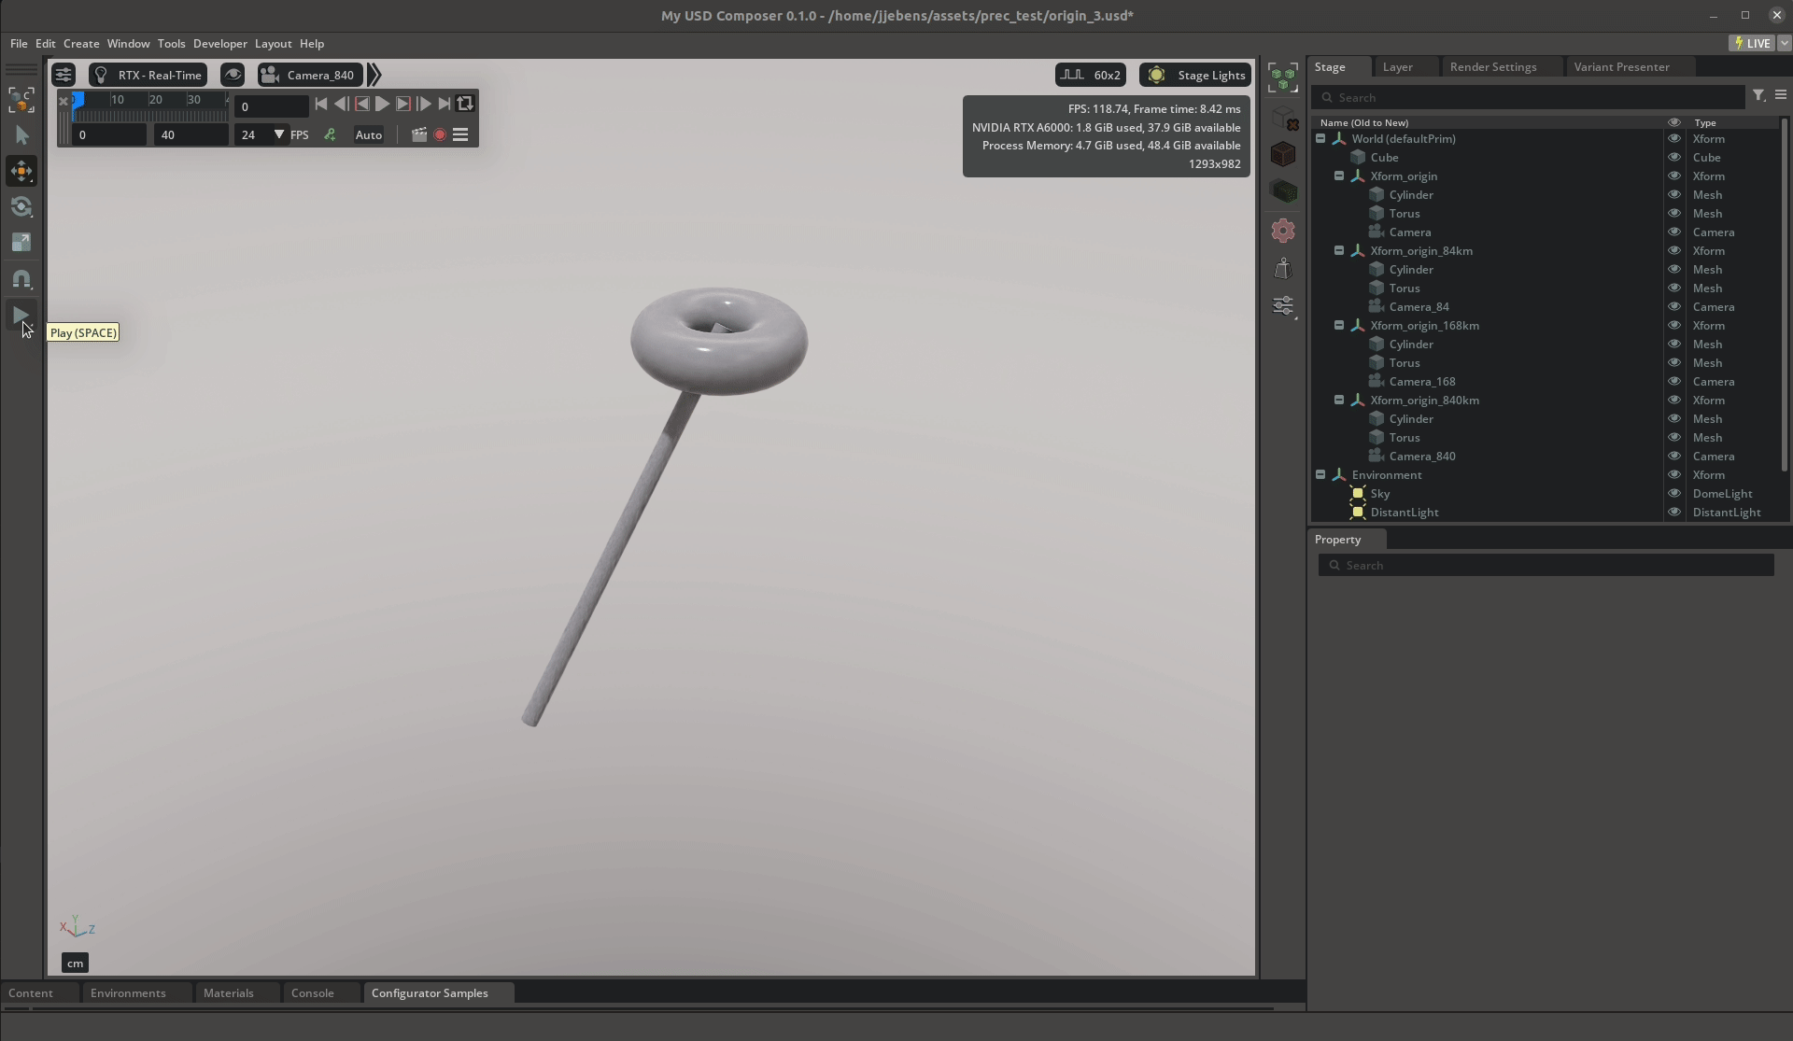
Task: Toggle visibility of Sky dome light
Action: (x=1673, y=493)
